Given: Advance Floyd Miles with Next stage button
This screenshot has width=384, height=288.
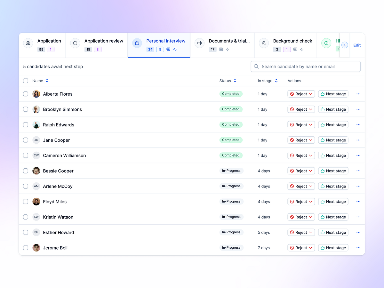Looking at the screenshot, I should tap(333, 201).
